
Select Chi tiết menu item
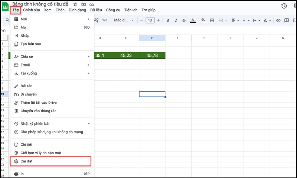pyautogui.click(x=52, y=145)
